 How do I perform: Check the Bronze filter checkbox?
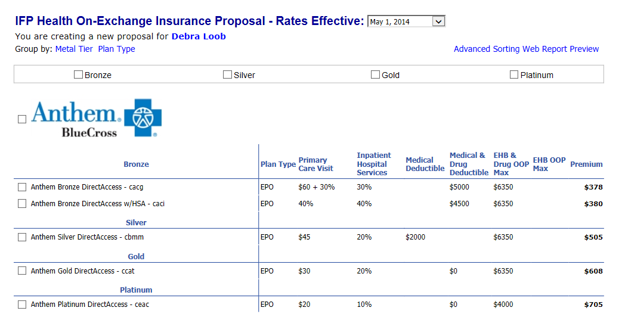pyautogui.click(x=78, y=74)
